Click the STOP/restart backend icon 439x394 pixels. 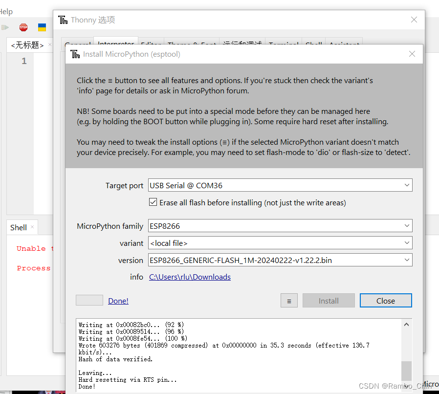[23, 27]
